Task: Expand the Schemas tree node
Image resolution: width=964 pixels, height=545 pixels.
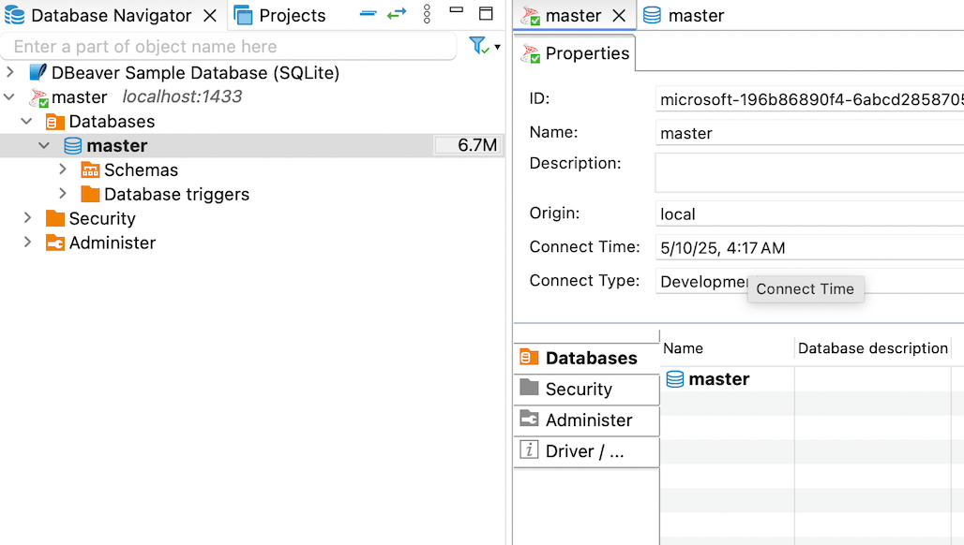Action: (x=63, y=170)
